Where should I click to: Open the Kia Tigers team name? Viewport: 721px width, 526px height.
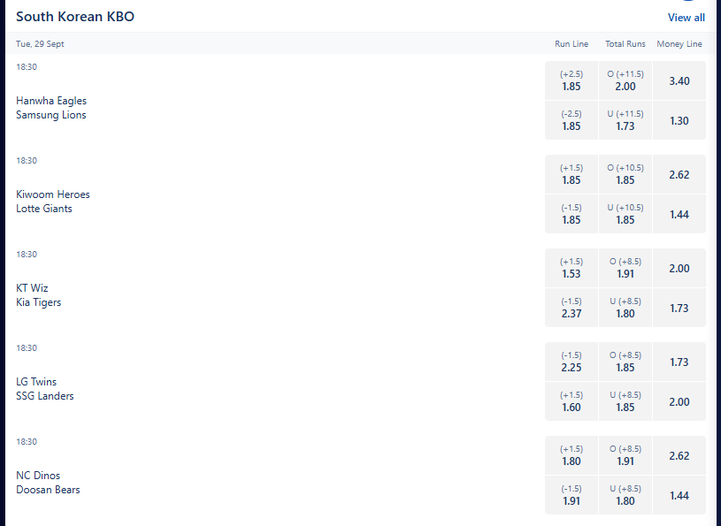coord(39,302)
